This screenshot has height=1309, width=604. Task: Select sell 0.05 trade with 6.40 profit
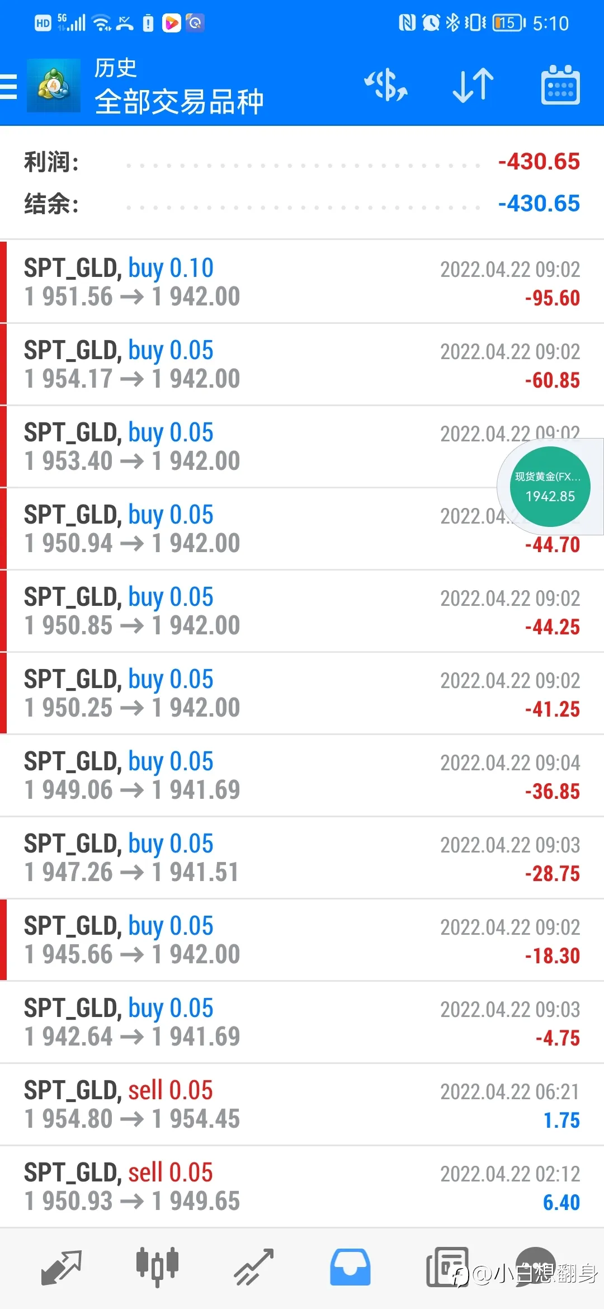302,1186
